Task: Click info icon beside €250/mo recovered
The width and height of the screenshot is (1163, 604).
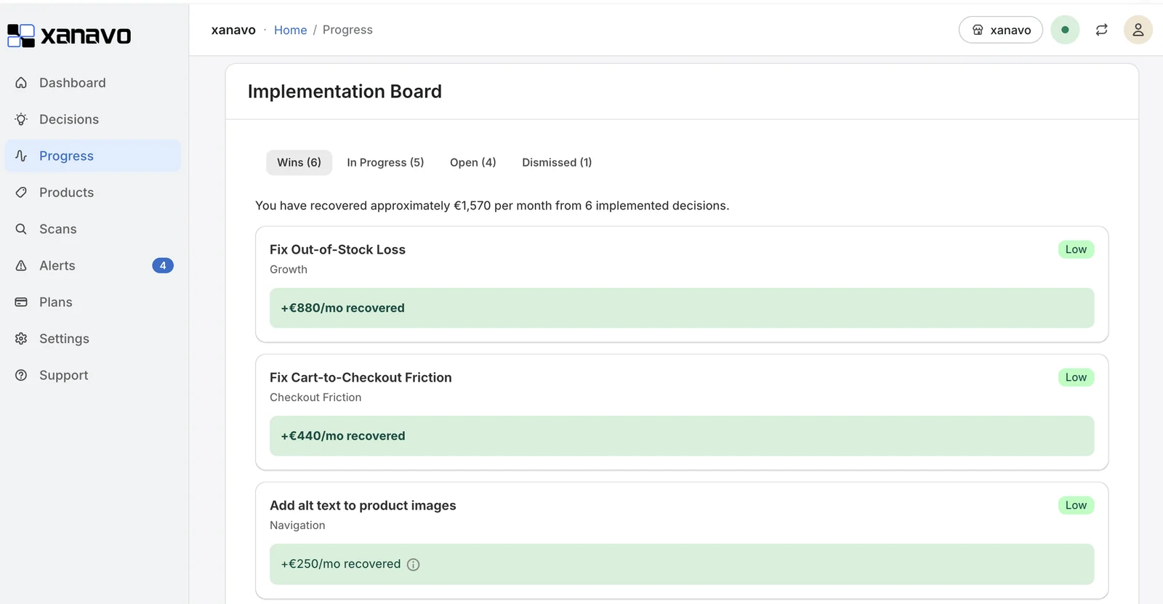Action: pos(413,565)
